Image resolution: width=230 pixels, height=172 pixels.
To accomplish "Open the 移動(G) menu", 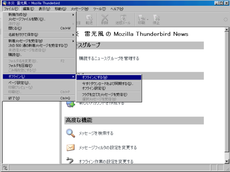I will coord(61,9).
